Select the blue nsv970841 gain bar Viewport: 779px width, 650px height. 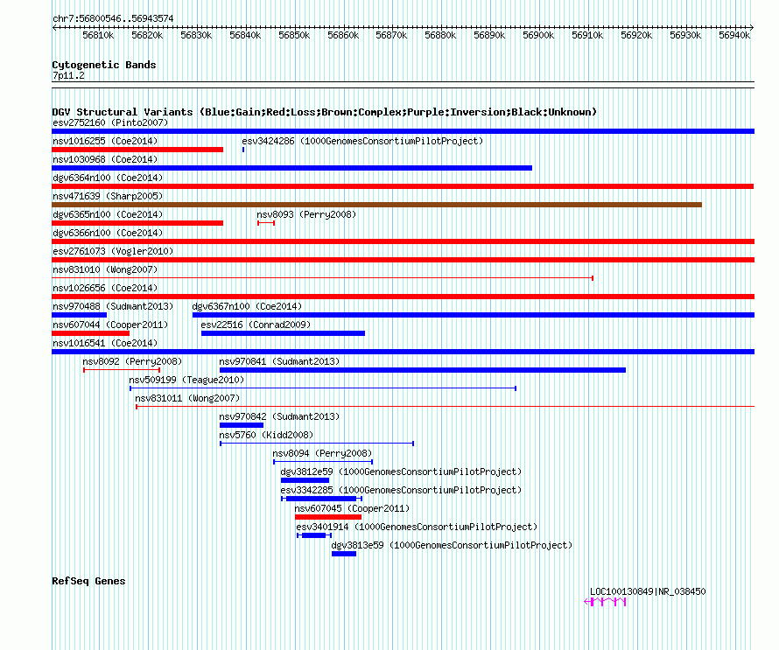[x=422, y=370]
